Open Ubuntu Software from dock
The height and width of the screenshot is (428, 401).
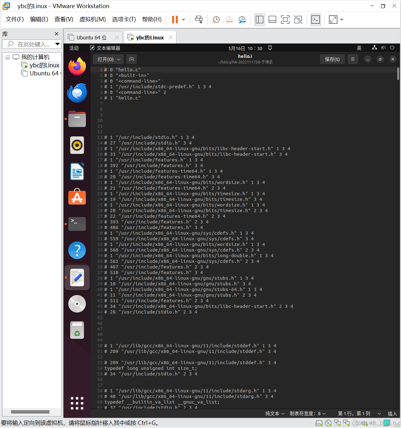coord(77,197)
